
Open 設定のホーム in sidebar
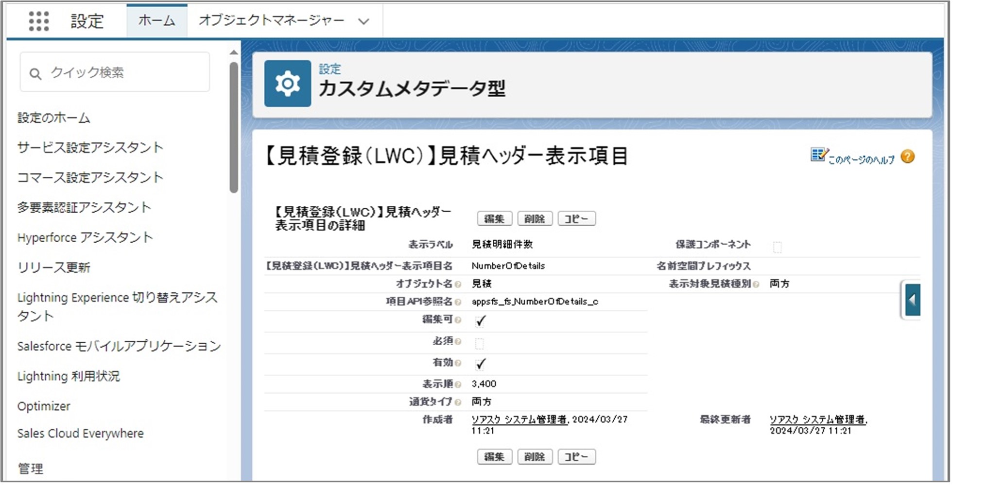(54, 118)
